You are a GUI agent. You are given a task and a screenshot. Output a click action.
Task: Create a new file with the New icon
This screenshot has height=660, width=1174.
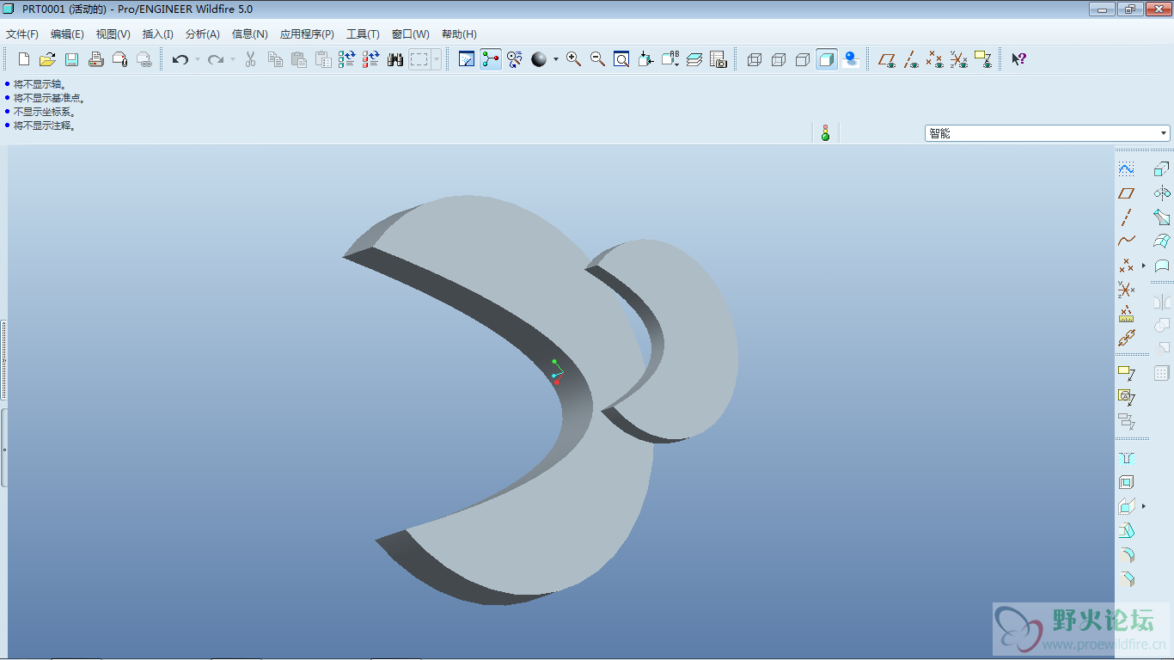24,59
